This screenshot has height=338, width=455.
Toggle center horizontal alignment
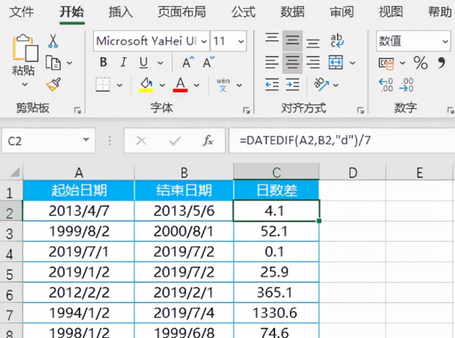click(293, 63)
